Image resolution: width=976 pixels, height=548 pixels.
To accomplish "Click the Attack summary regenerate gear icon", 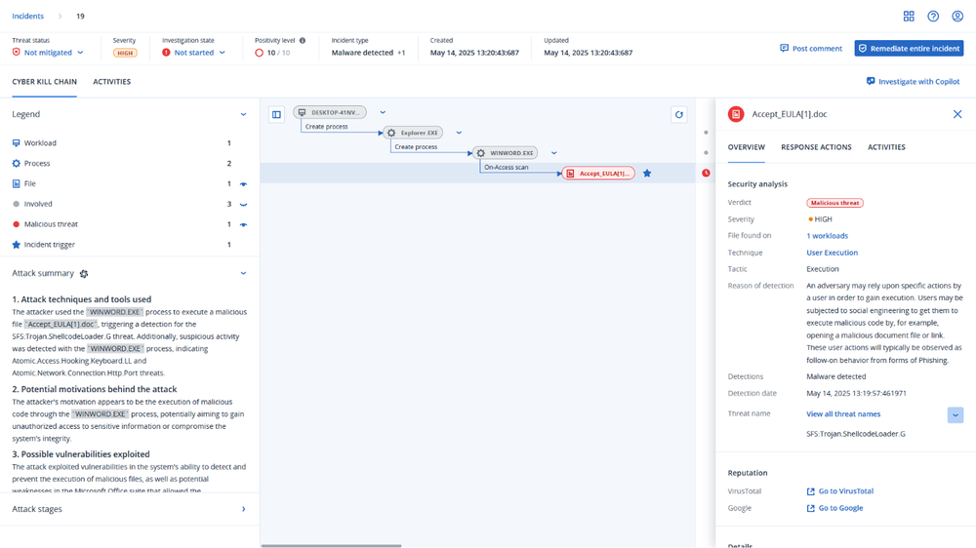I will pos(84,274).
